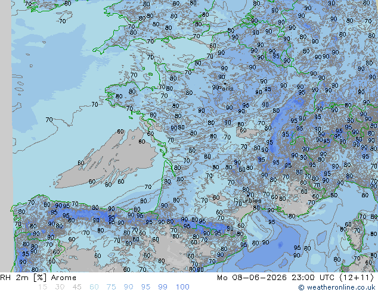Click the (12+11) forecast run text

pos(357,278)
